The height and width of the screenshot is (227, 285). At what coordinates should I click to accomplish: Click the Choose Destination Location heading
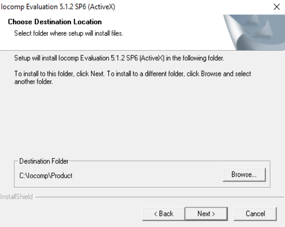pos(55,22)
